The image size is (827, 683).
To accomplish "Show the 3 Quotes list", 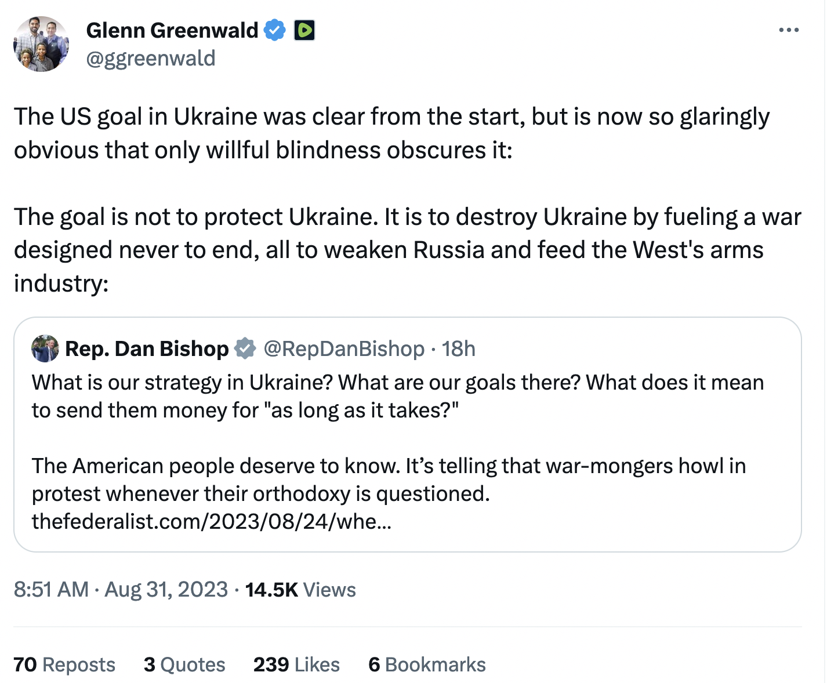I will 184,664.
